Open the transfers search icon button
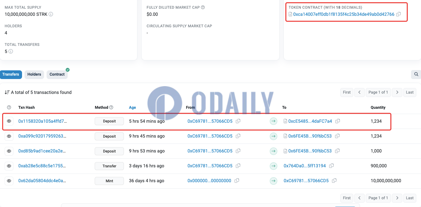The width and height of the screenshot is (421, 207). click(416, 74)
